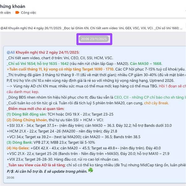
Task: Click text "thứ tự ưu tiên SSI > HCM > VCI:"
Action: click(x=76, y=120)
